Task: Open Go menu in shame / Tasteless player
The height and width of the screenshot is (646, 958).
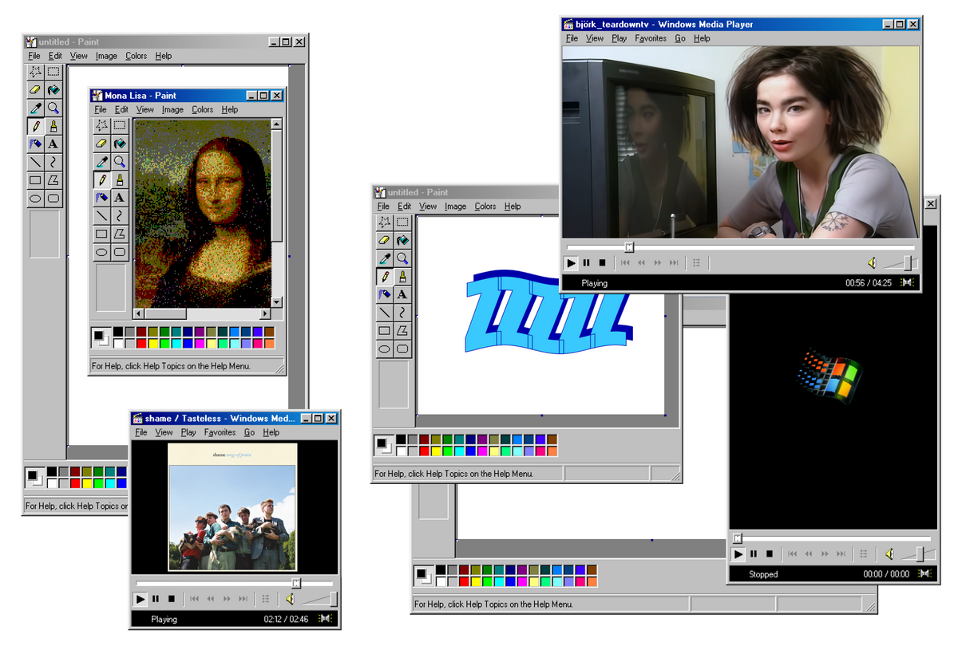Action: pyautogui.click(x=249, y=432)
